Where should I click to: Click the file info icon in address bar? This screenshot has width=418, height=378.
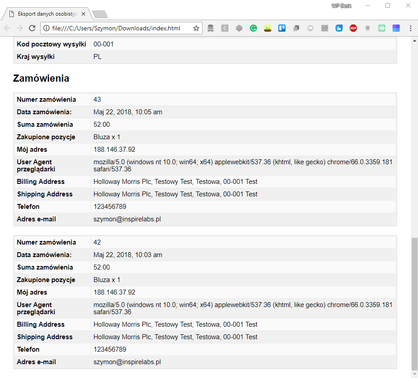click(x=46, y=28)
